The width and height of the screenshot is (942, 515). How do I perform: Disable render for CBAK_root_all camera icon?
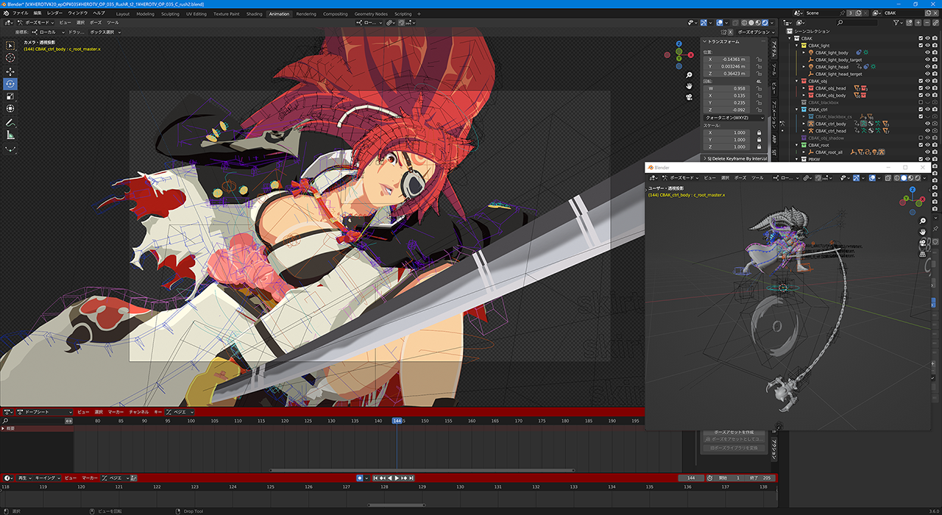point(935,152)
